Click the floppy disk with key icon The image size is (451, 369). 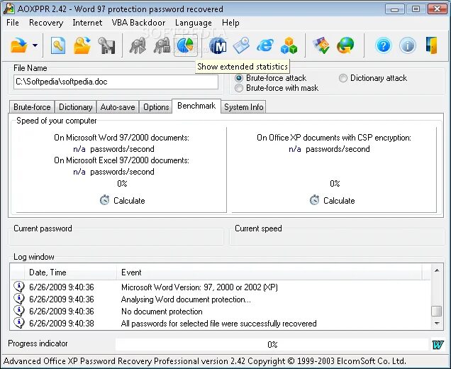click(106, 45)
